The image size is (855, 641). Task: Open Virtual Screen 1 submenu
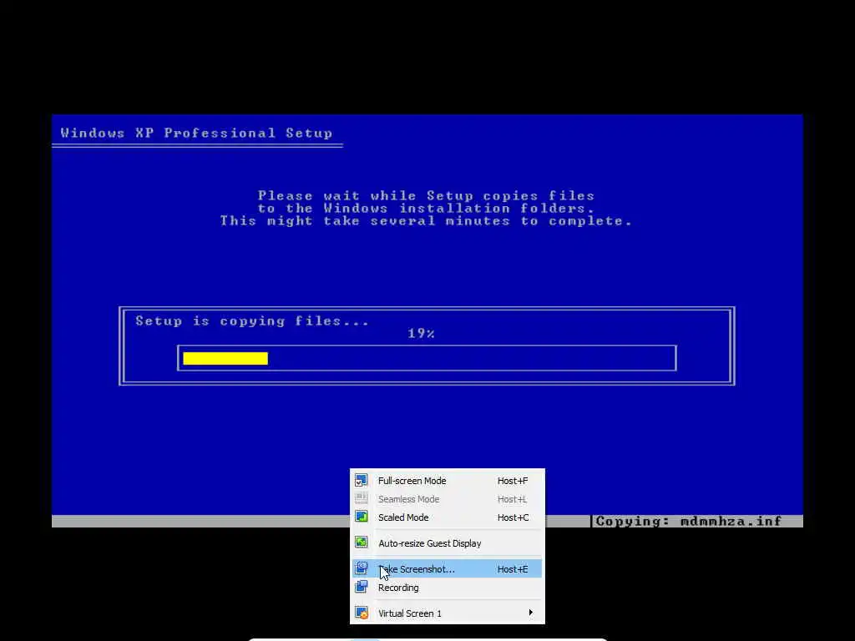pyautogui.click(x=448, y=613)
